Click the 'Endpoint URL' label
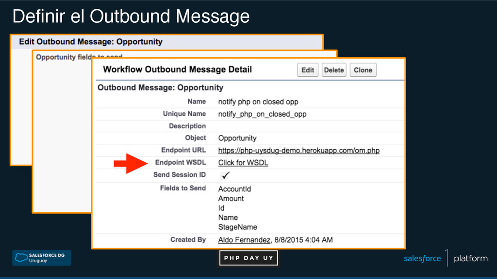The image size is (497, 279). tap(183, 150)
